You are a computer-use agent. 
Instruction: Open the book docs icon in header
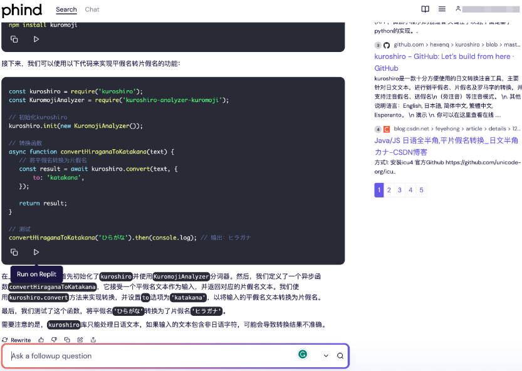click(x=425, y=9)
